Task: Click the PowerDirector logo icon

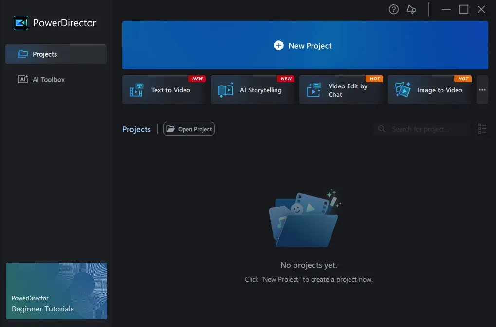Action: click(x=21, y=23)
